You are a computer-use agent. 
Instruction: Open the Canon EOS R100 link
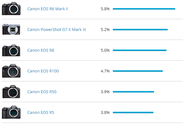click(x=43, y=71)
